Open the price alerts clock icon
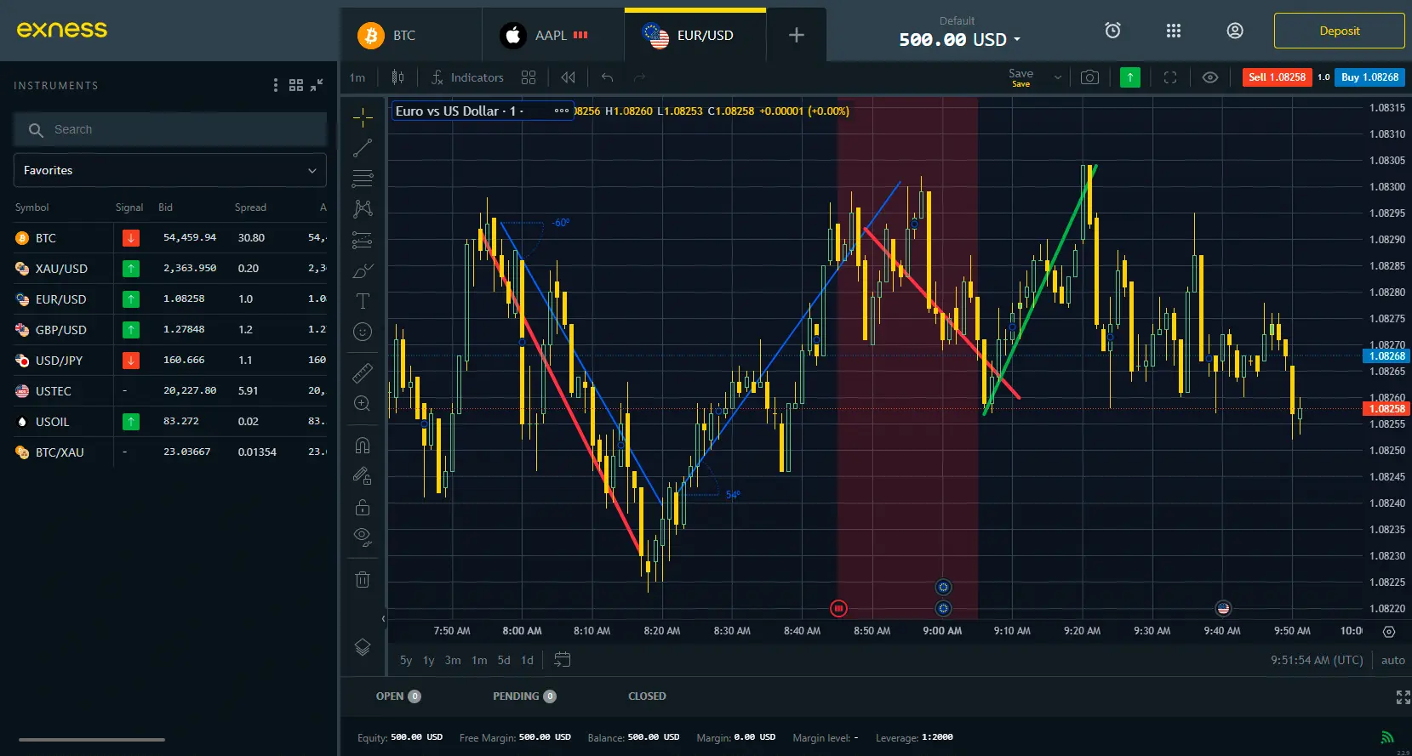The height and width of the screenshot is (756, 1412). tap(1112, 31)
